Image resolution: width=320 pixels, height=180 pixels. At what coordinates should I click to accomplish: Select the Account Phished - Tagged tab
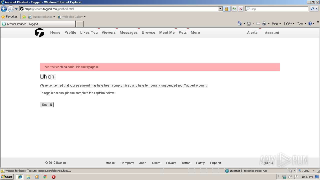point(38,24)
